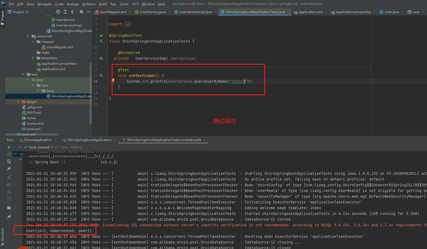
Task: Collapse the test java folder
Action: [x=28, y=80]
